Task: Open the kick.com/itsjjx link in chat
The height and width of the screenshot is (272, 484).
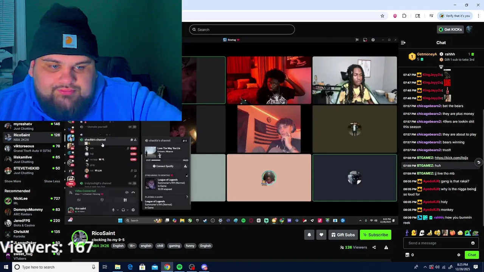Action: 451,158
